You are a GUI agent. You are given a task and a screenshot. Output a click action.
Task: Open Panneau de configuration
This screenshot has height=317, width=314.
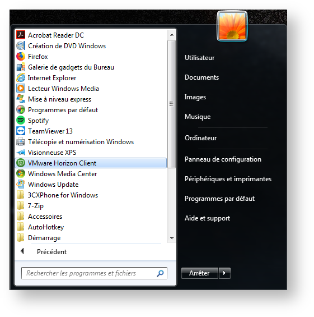(x=223, y=159)
